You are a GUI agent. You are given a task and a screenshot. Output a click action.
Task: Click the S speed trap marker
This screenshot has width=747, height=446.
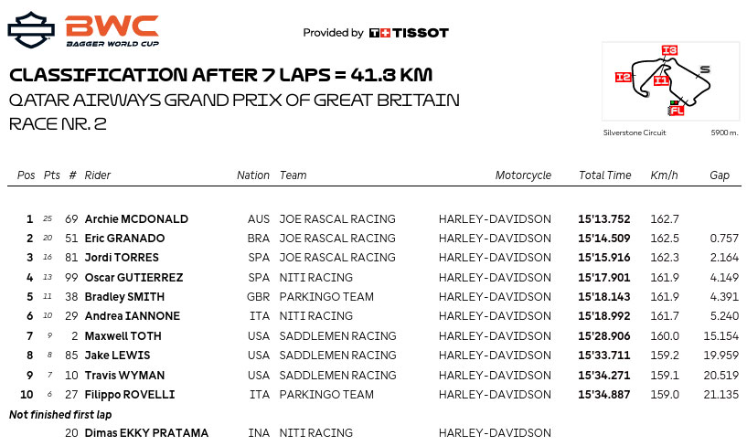pos(705,69)
